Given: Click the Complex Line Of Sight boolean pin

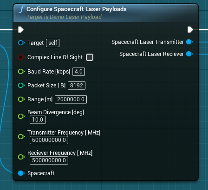Looking at the screenshot, I should point(21,57).
